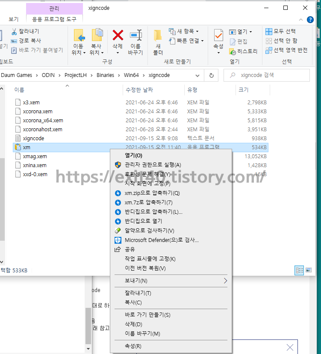Click the shield icon of 관리자 권한으로 실행
This screenshot has width=321, height=354.
click(x=118, y=165)
